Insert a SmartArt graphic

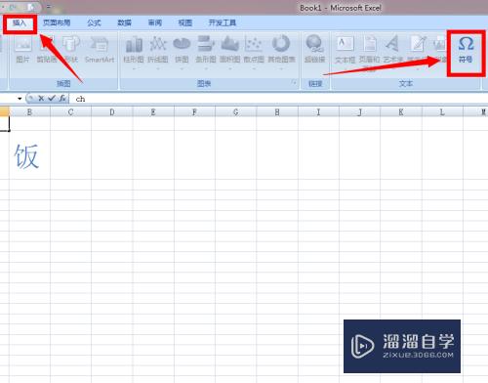tap(100, 49)
